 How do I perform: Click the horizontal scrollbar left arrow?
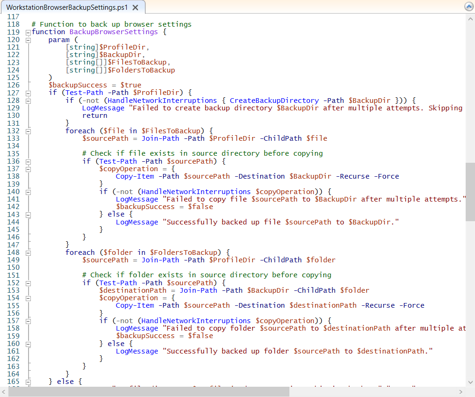(4, 392)
